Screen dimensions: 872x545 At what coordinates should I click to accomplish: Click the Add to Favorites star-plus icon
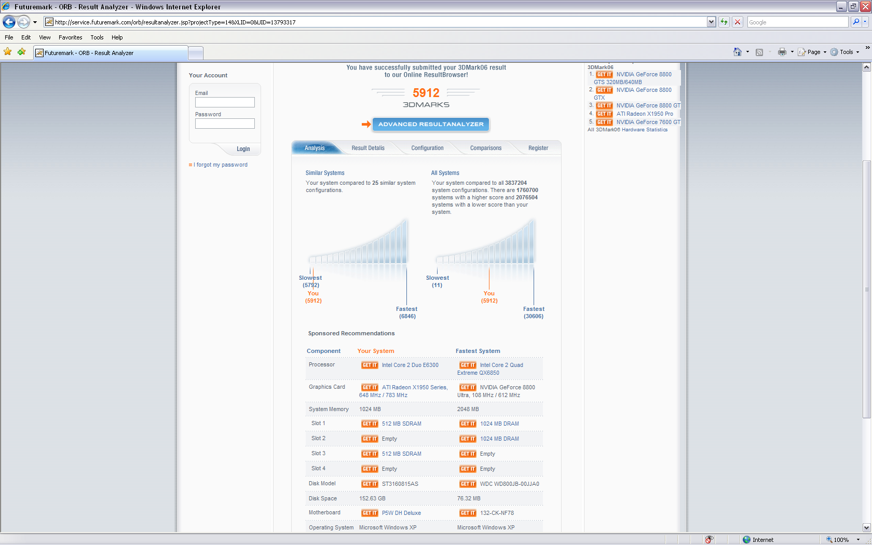tap(21, 52)
